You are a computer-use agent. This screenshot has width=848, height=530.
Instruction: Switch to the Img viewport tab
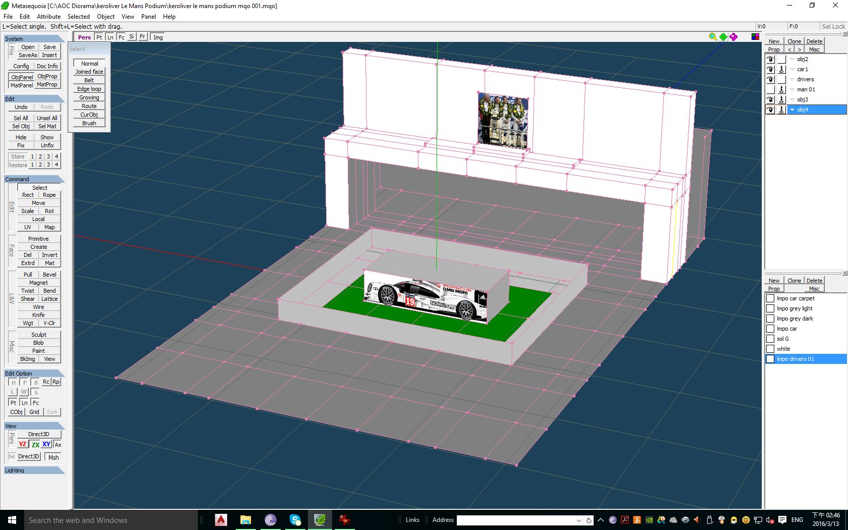(158, 37)
